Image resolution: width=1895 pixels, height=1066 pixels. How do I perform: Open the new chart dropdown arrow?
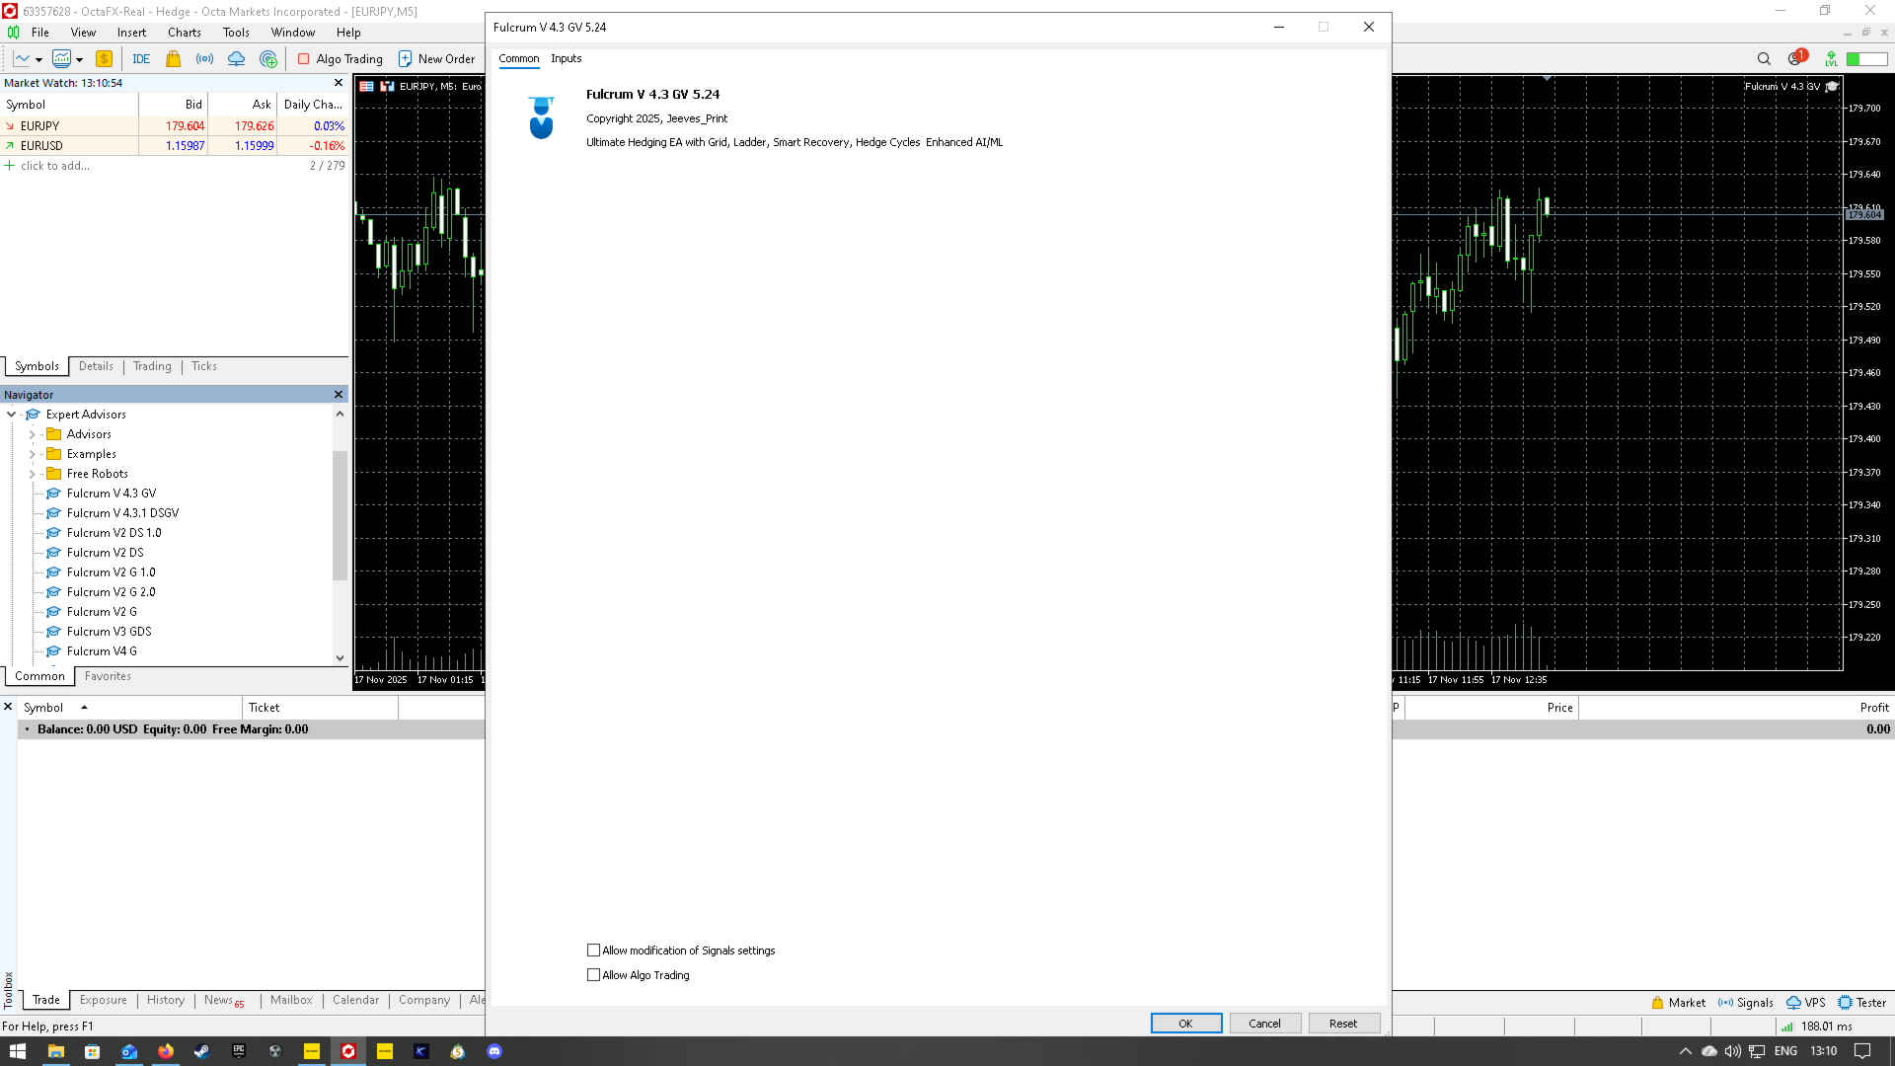pos(38,60)
